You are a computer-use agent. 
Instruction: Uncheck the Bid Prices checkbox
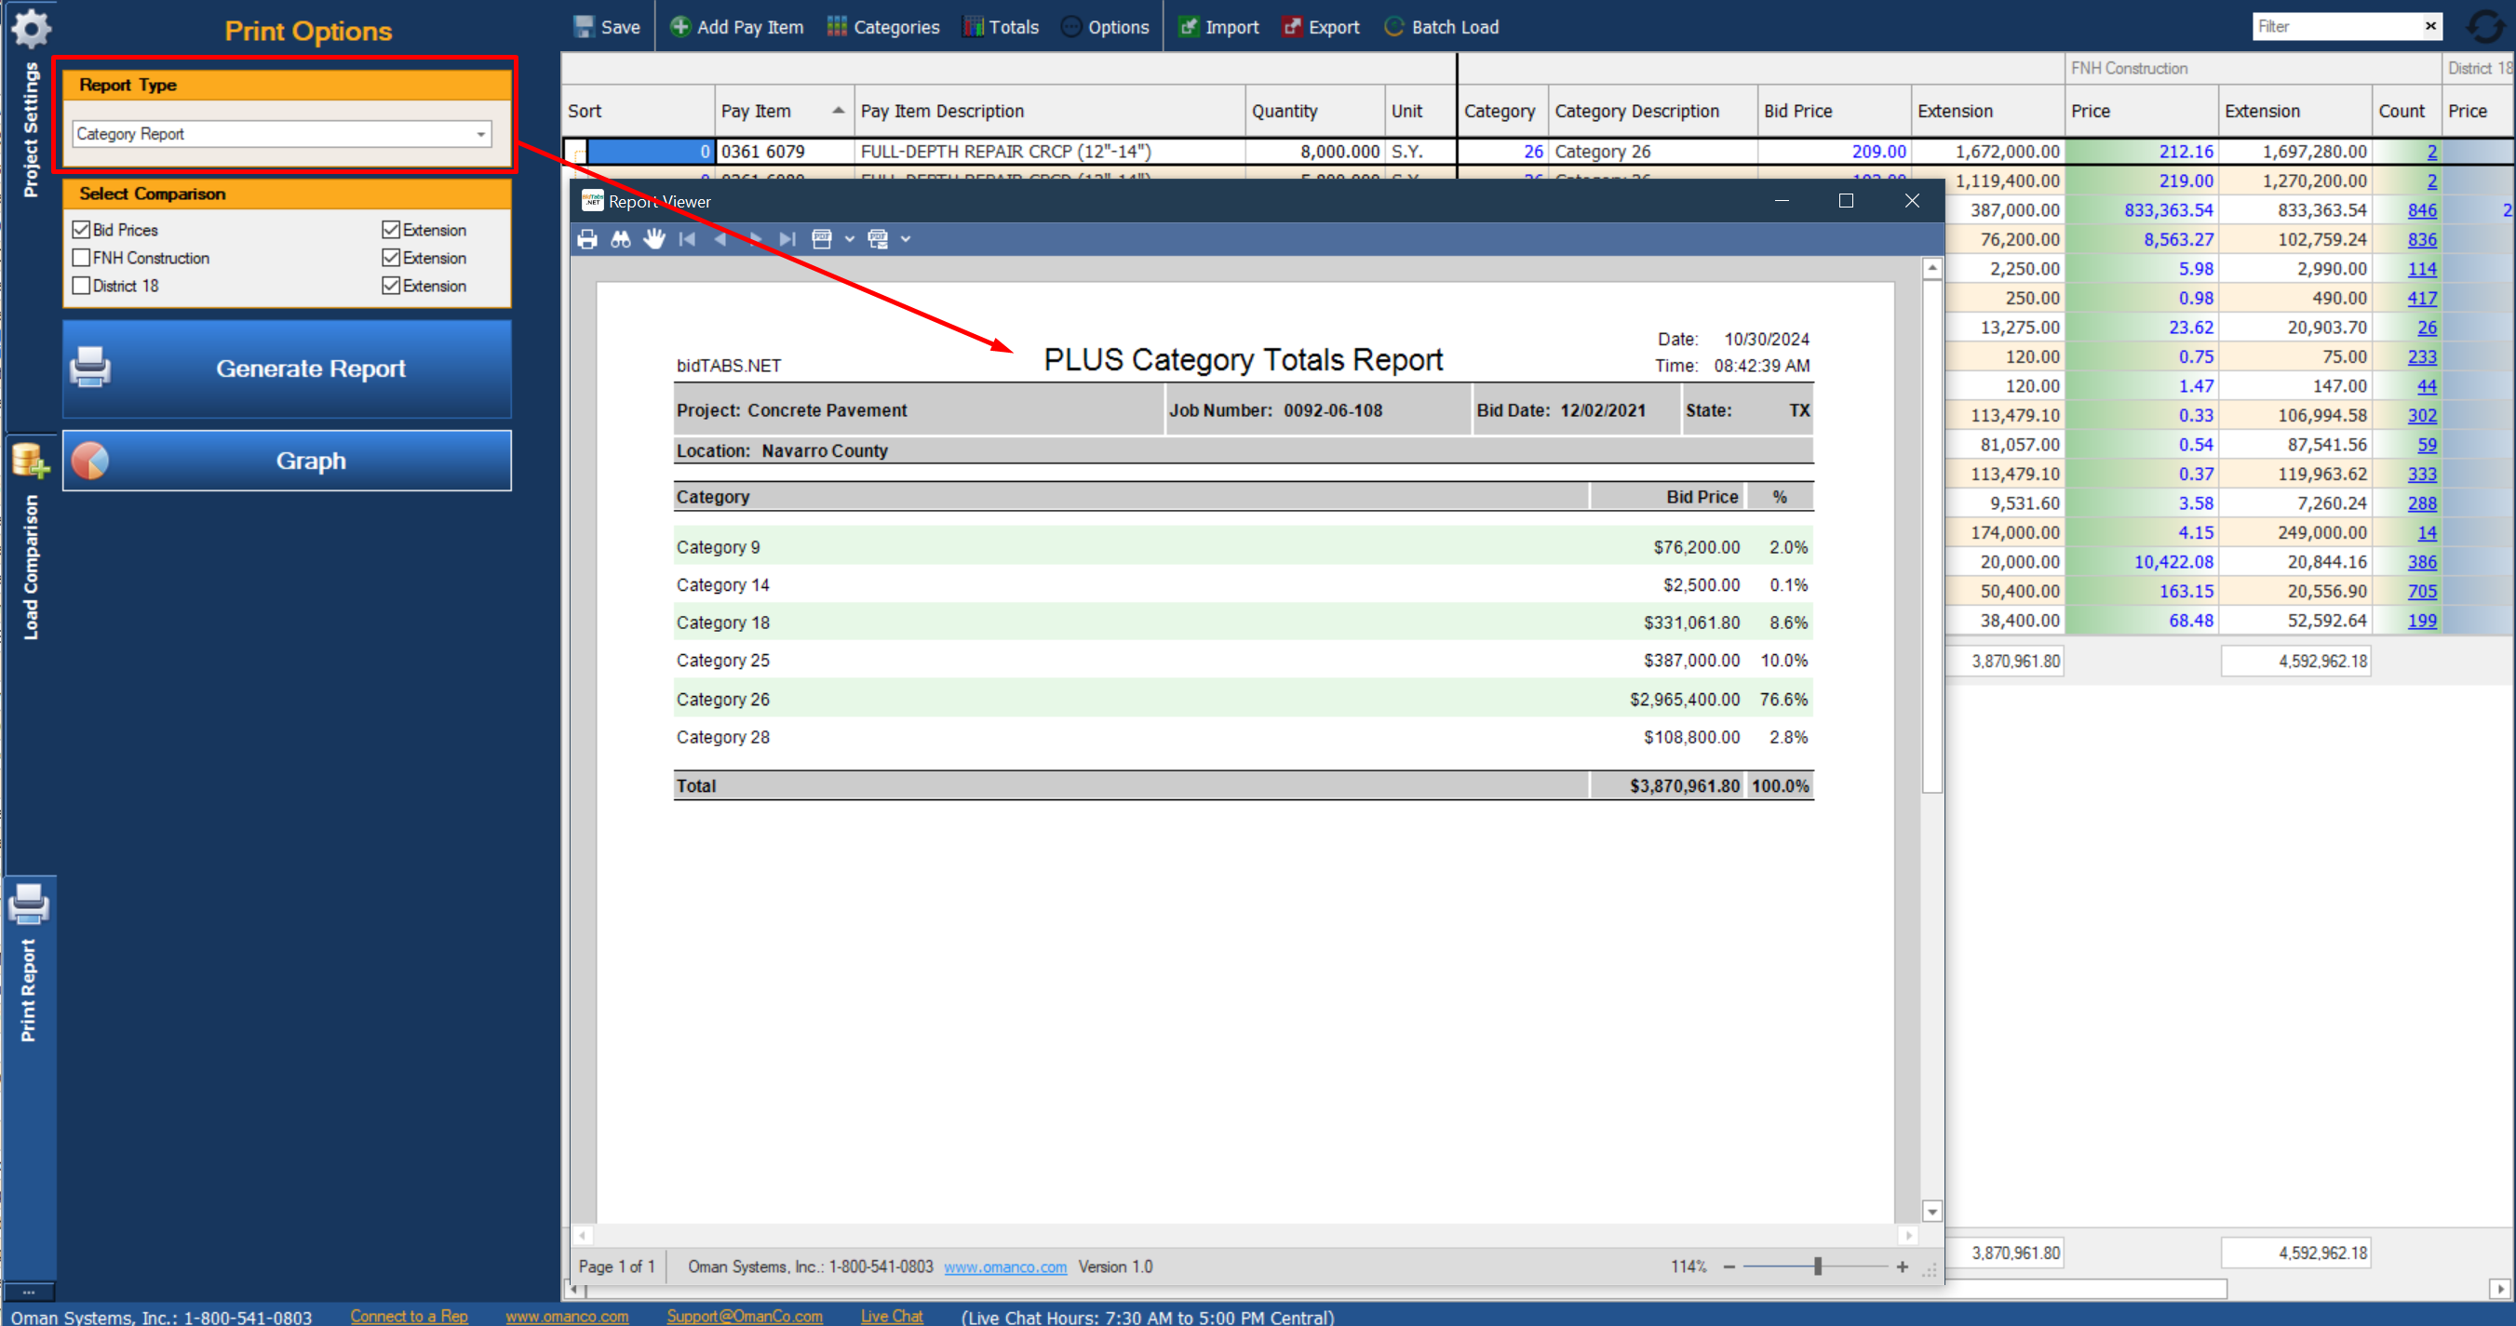82,231
